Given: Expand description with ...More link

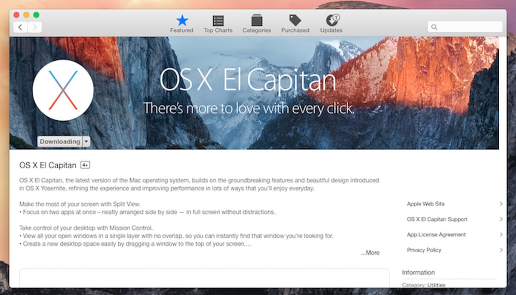Looking at the screenshot, I should [370, 253].
